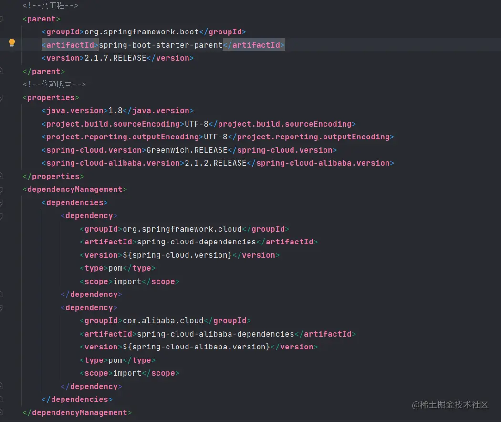Click the comment <!--依赖版本-->
Screen dimensions: 501x422
[54, 84]
